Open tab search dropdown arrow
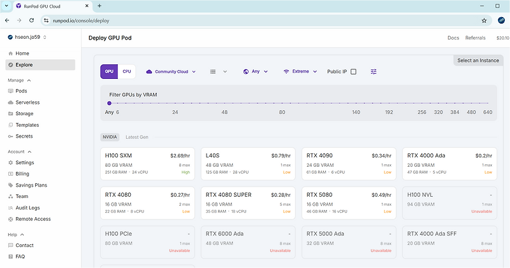510x268 pixels. (6, 6)
